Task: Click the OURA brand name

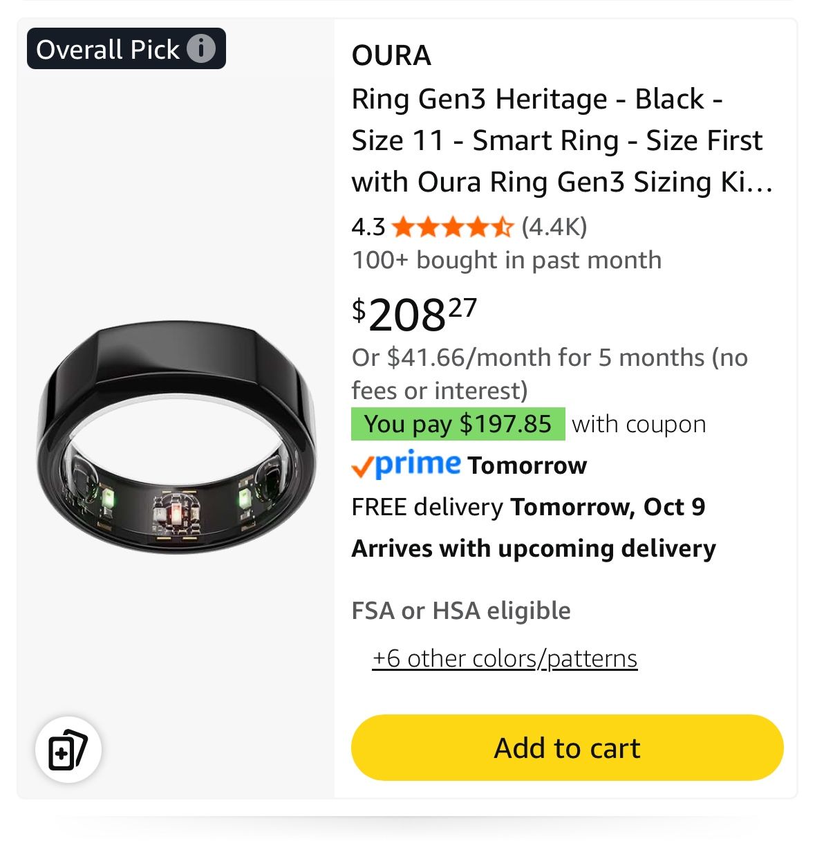Action: (391, 55)
